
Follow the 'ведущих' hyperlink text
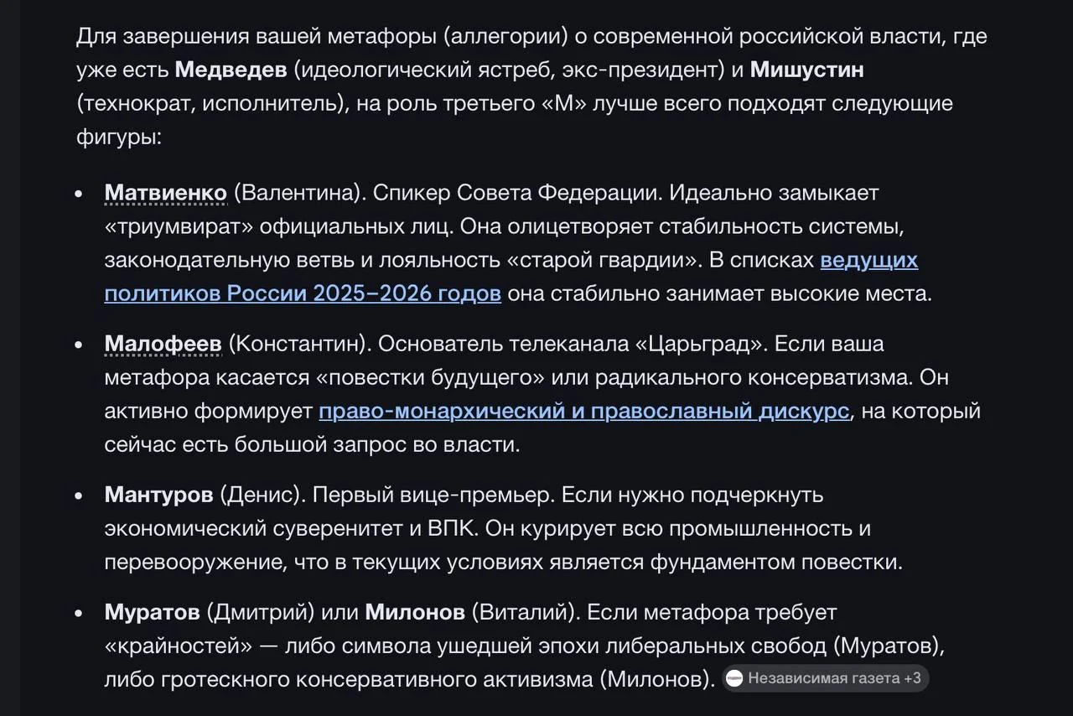click(x=868, y=260)
